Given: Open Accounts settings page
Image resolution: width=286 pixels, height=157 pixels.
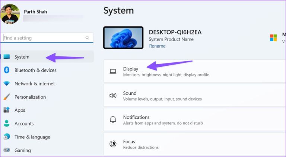Looking at the screenshot, I should tap(47, 124).
